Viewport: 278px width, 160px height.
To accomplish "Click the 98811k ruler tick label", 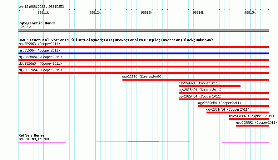I will coord(43,12).
